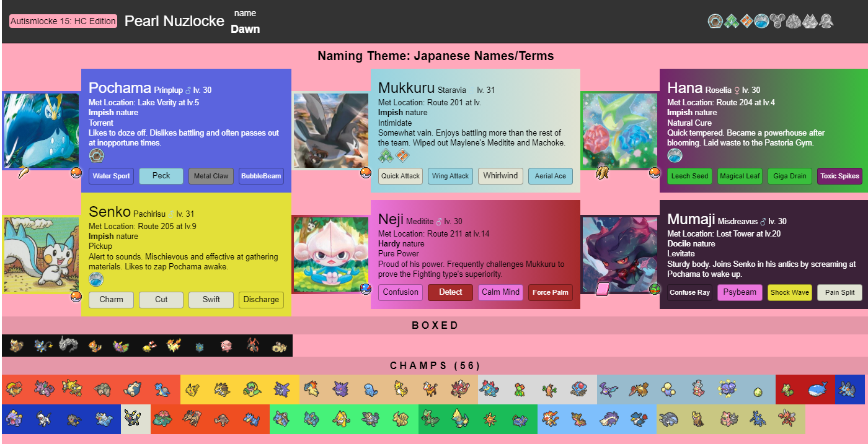This screenshot has height=444, width=868.
Task: Select the Kricketune sprite in the Boxed row
Action: tap(252, 346)
